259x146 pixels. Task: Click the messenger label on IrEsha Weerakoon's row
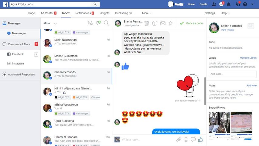point(81,113)
